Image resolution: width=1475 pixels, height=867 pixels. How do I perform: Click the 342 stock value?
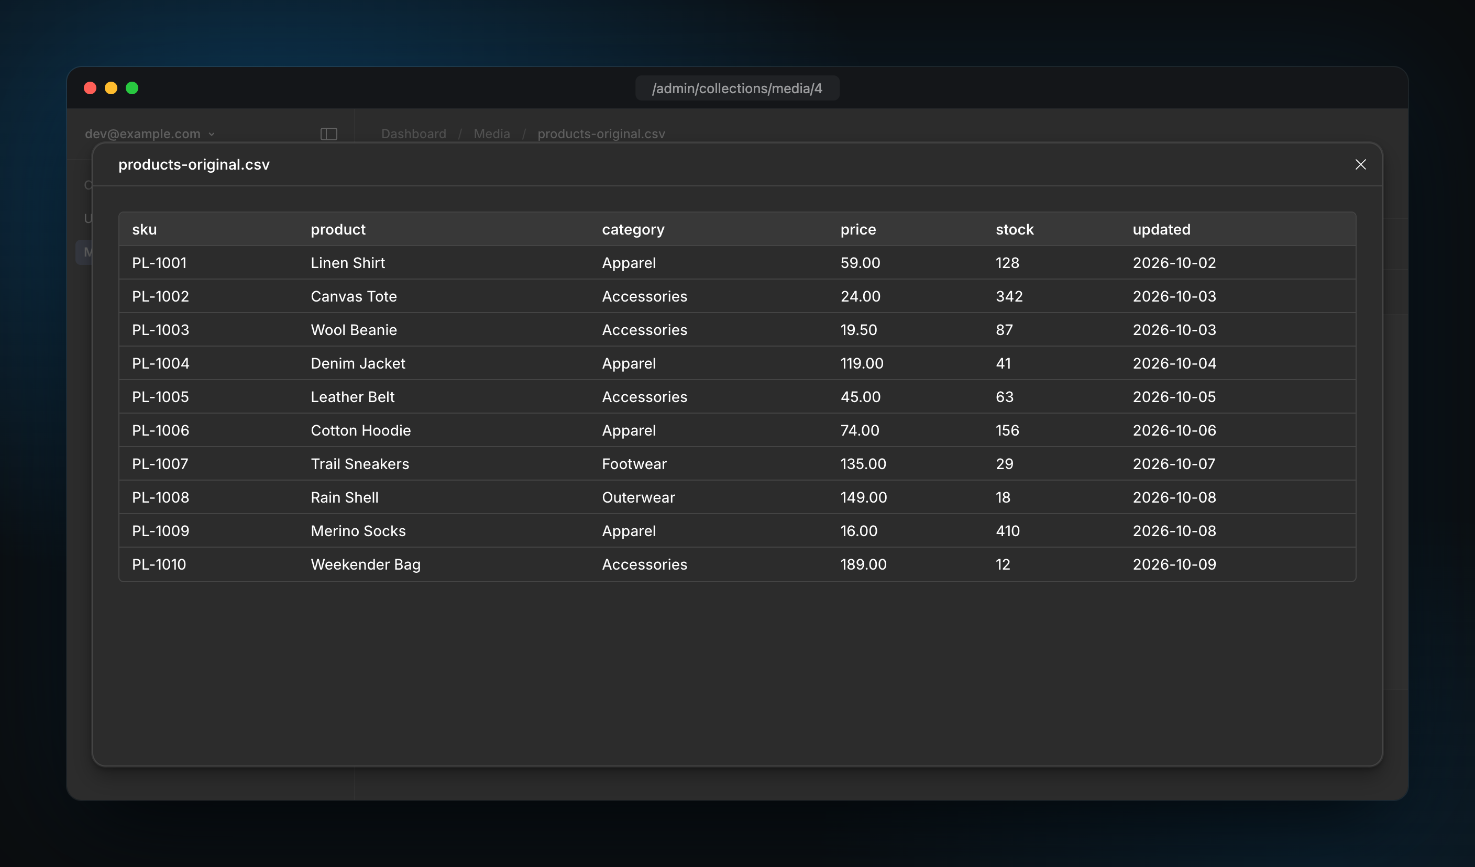[1009, 296]
